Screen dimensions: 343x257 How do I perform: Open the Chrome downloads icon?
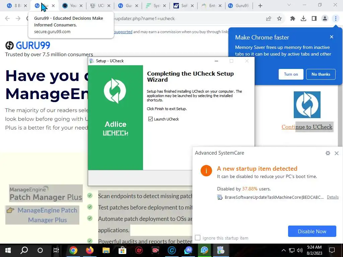(303, 19)
